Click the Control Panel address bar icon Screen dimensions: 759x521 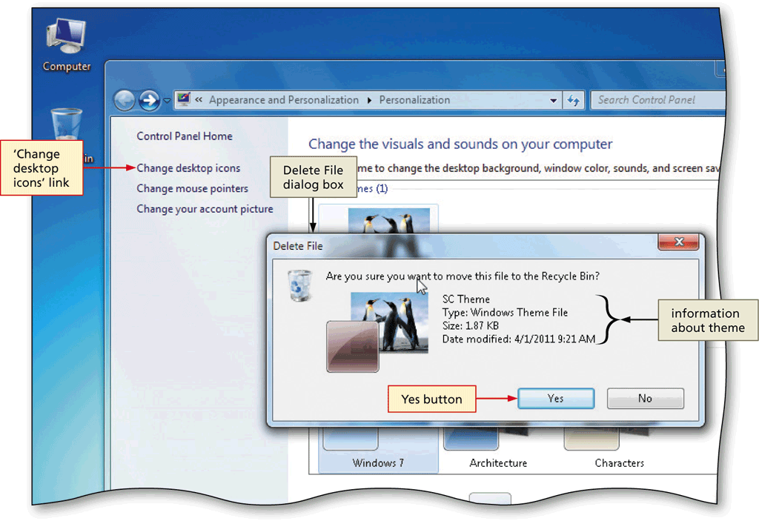pos(184,100)
